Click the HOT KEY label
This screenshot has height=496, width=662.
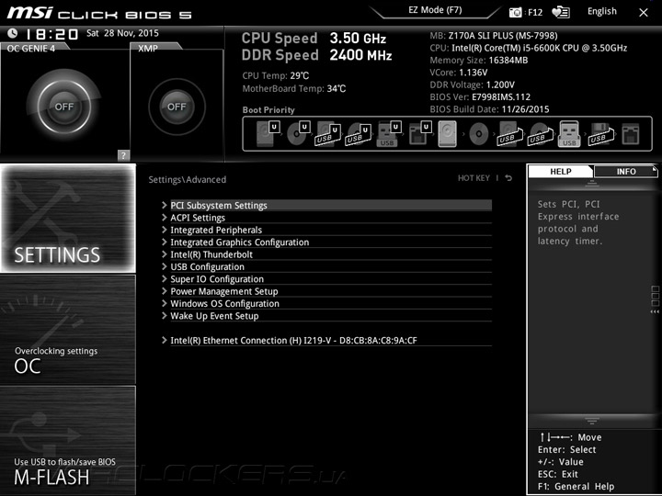[474, 178]
